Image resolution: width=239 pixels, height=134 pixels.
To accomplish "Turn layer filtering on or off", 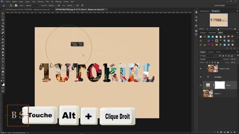I will pyautogui.click(x=238, y=55).
